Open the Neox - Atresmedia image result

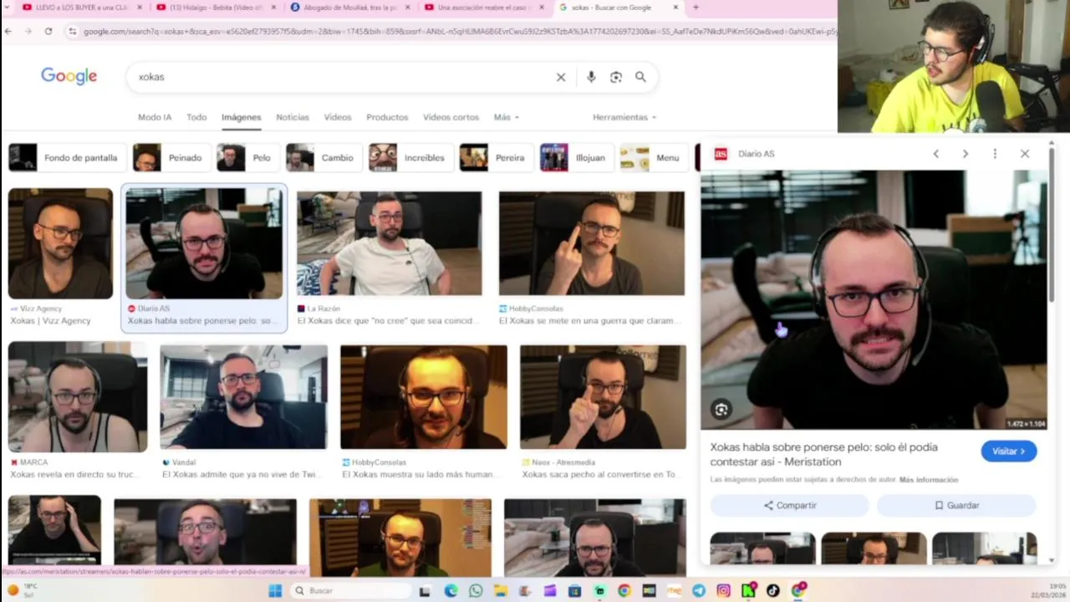coord(603,412)
